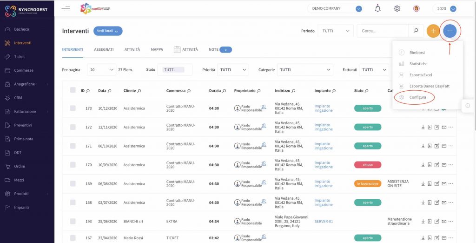Viewport: 476px width, 243px height.
Task: Tick the checkbox for intervention 173
Action: point(73,108)
